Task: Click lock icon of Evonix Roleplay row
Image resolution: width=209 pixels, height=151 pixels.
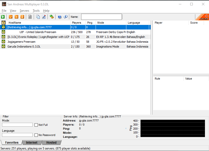Action: [3, 37]
